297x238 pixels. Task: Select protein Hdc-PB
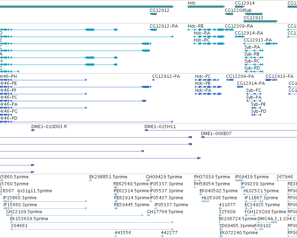[x=203, y=83]
